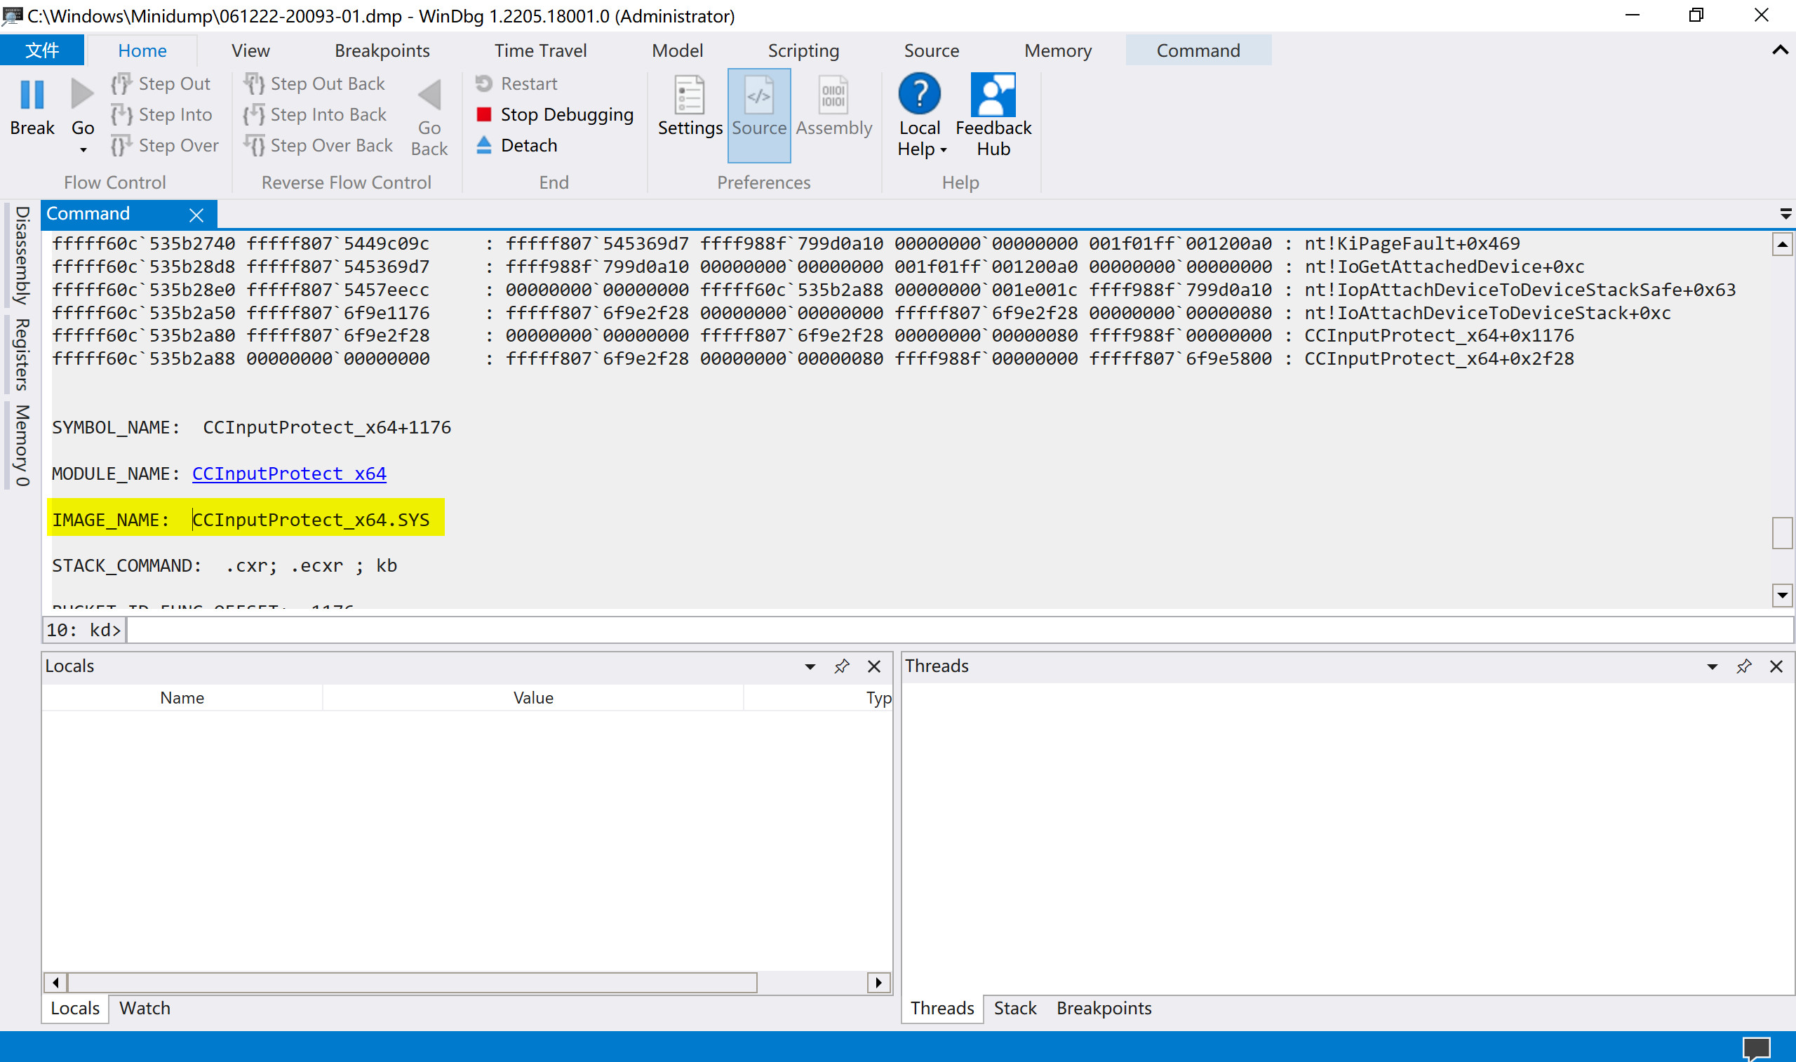
Task: Switch to the View ribbon tab
Action: 250,50
